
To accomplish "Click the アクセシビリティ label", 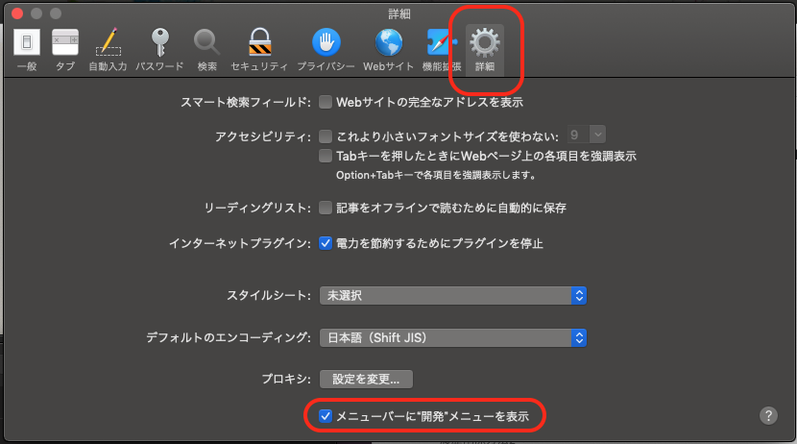I will (263, 136).
